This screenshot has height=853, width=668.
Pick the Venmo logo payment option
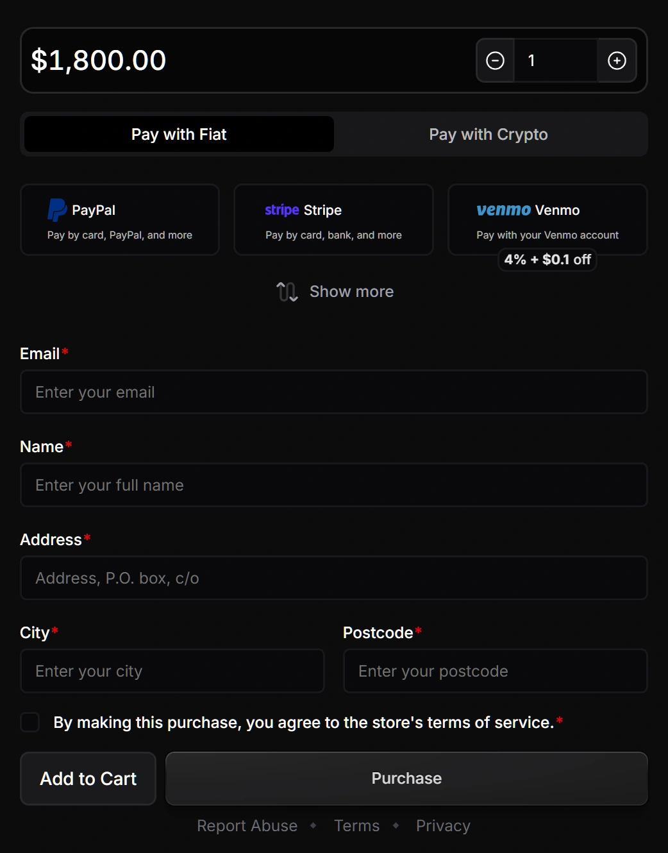pos(503,210)
